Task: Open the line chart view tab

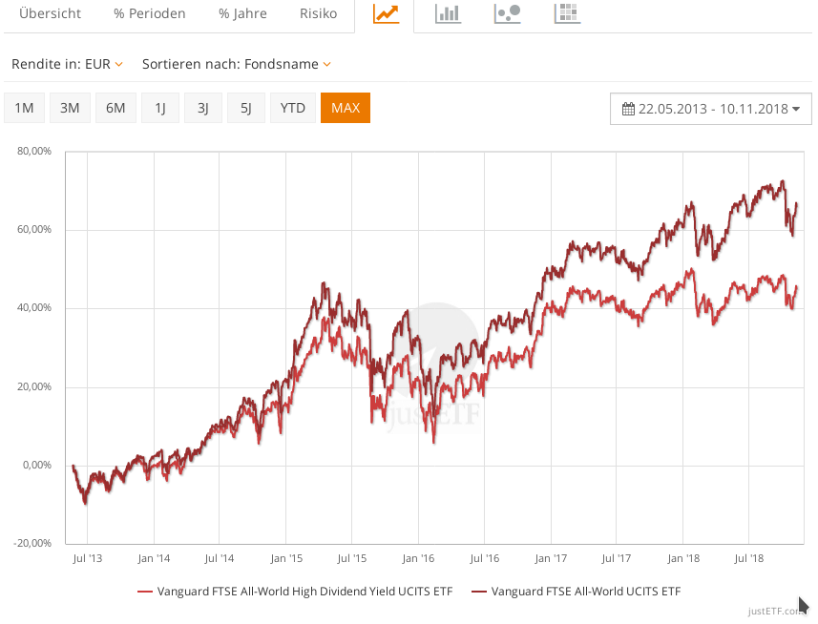Action: pyautogui.click(x=386, y=14)
